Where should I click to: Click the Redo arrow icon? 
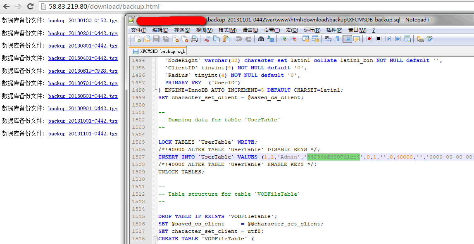tap(248, 39)
